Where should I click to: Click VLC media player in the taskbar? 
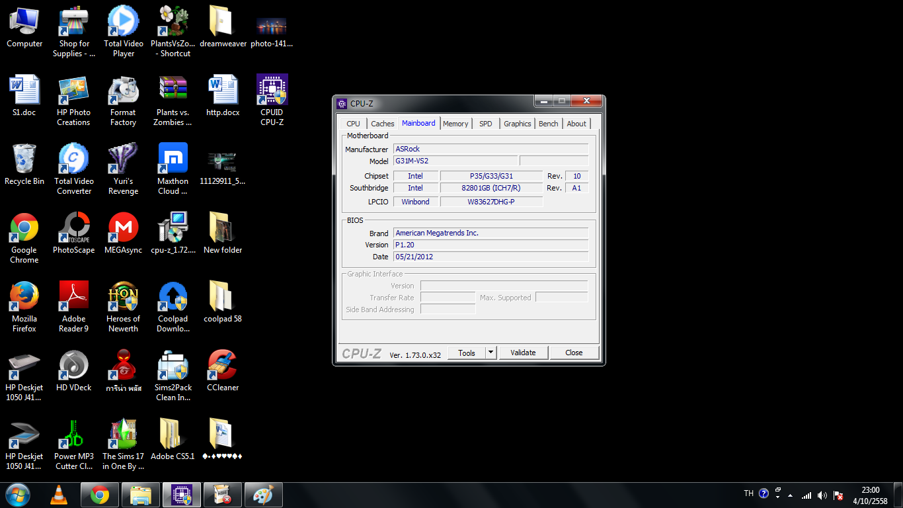(x=59, y=495)
